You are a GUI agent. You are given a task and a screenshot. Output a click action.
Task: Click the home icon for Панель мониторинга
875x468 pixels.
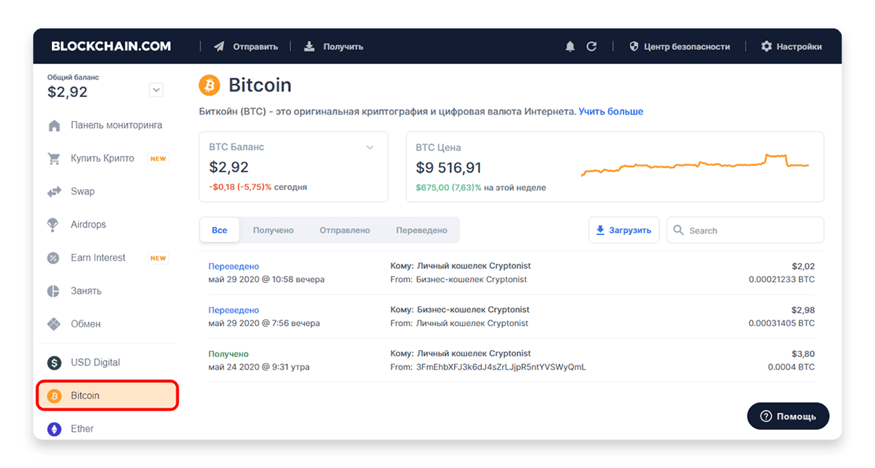[x=53, y=125]
